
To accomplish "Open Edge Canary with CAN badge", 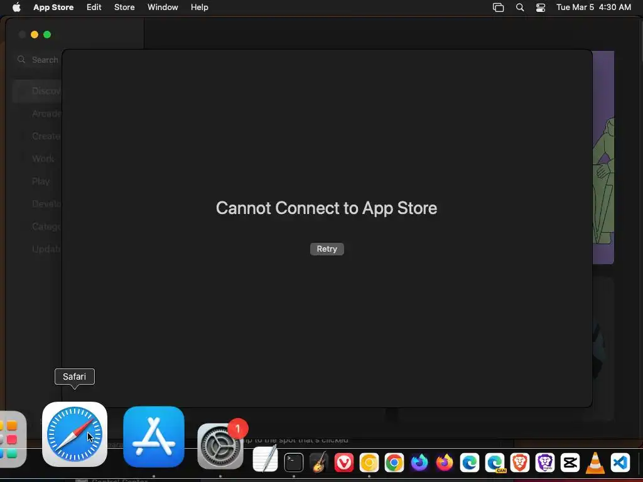I will coord(495,463).
